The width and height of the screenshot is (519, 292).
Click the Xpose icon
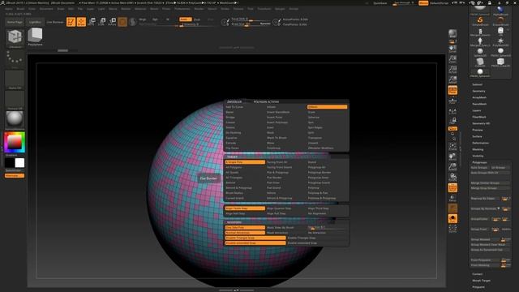point(453,229)
